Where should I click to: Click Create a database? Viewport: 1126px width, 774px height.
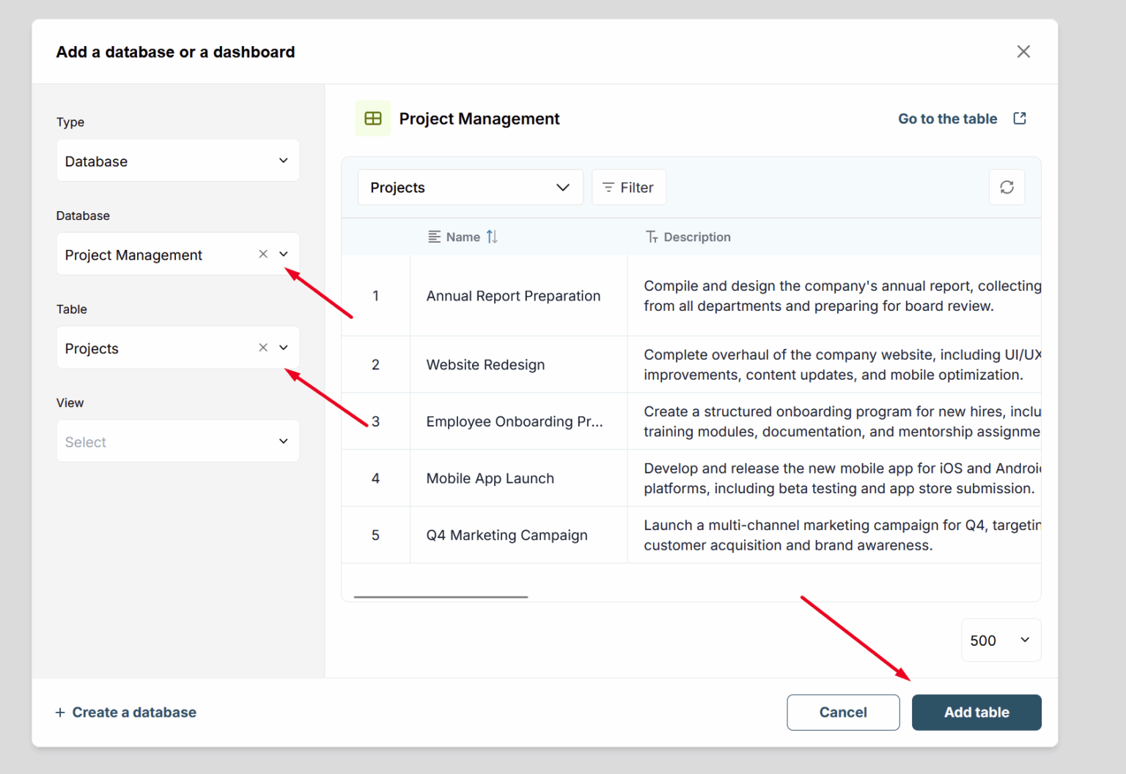(x=134, y=712)
